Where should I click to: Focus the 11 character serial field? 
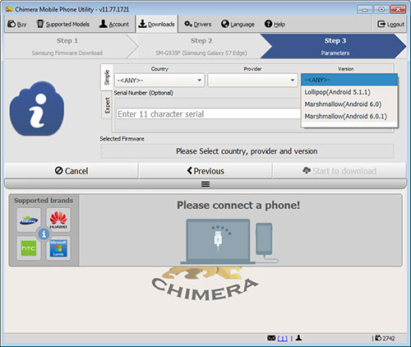pos(208,113)
